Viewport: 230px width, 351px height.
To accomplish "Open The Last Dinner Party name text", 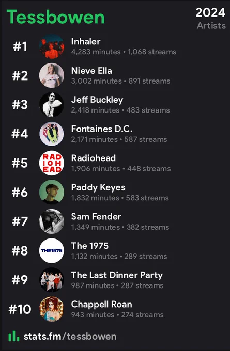I will [117, 275].
